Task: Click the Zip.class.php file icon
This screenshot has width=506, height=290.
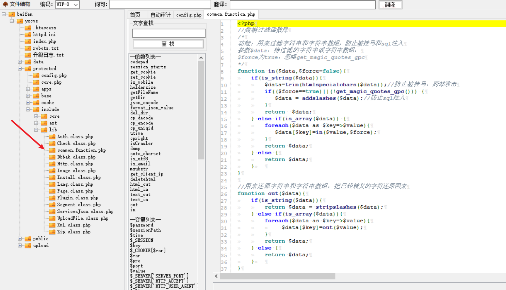Action: coord(52,232)
